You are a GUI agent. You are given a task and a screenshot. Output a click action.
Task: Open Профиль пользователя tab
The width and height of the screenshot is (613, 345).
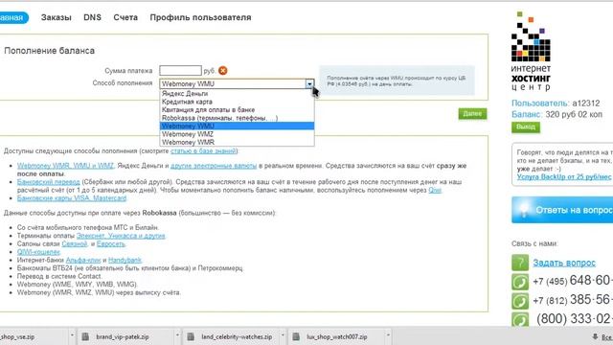click(200, 17)
